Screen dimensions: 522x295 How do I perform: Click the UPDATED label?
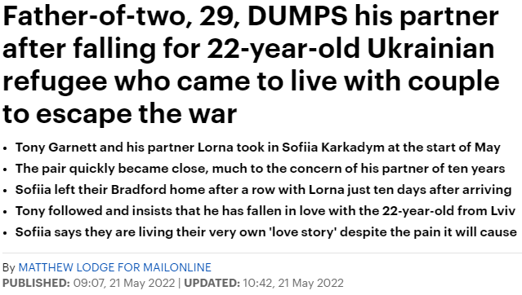click(x=212, y=283)
